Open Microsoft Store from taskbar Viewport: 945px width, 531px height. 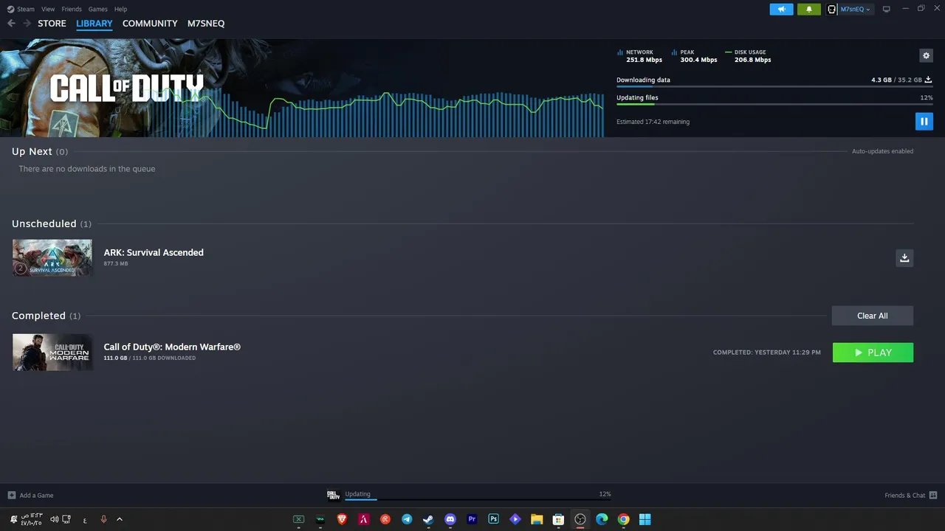pos(558,519)
